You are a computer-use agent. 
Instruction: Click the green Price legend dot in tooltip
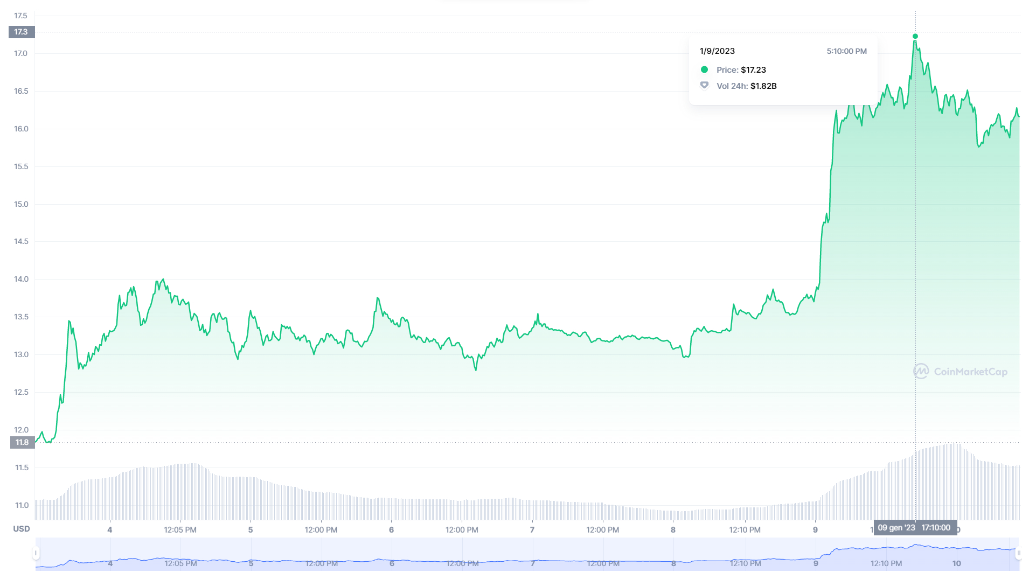click(704, 69)
